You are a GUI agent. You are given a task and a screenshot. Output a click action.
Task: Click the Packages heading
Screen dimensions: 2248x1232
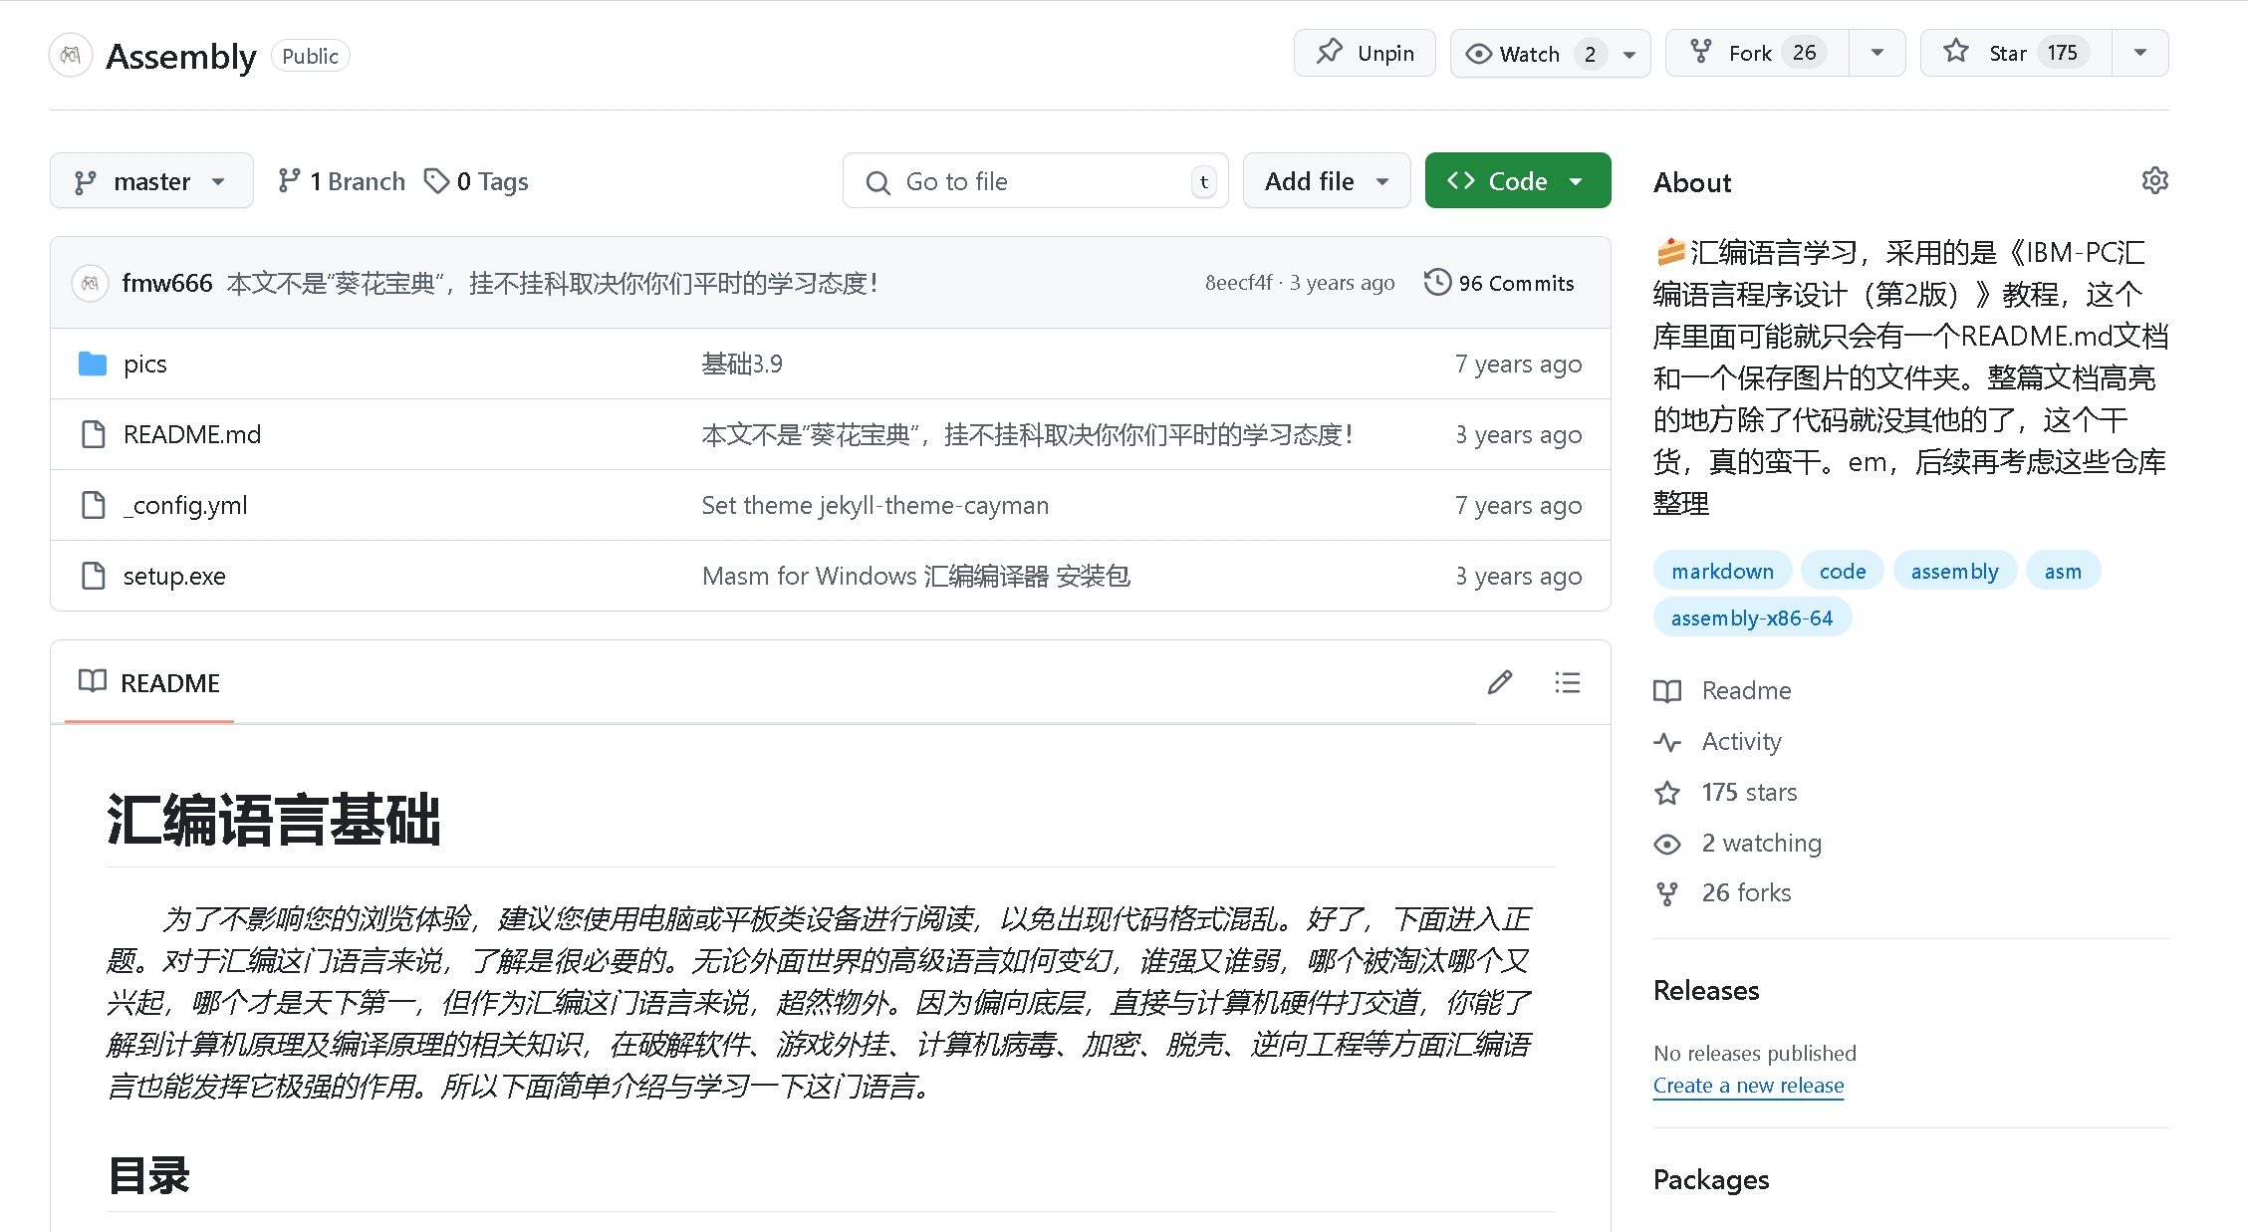click(x=1711, y=1179)
